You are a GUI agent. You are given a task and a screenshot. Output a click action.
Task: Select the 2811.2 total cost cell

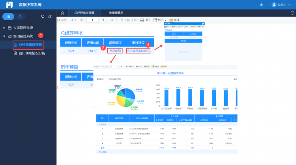93,51
